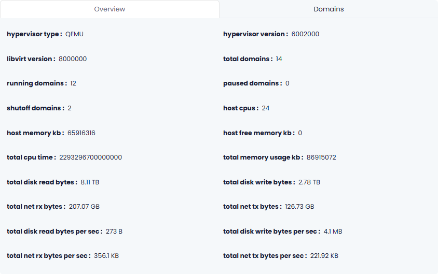The width and height of the screenshot is (438, 274).
Task: Click the host cpus label
Action: pos(240,108)
